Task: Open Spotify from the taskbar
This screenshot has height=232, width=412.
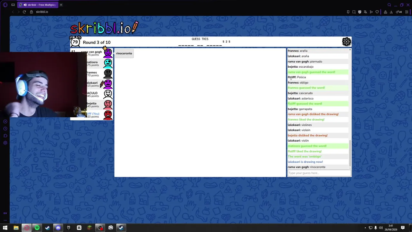Action: point(37,228)
